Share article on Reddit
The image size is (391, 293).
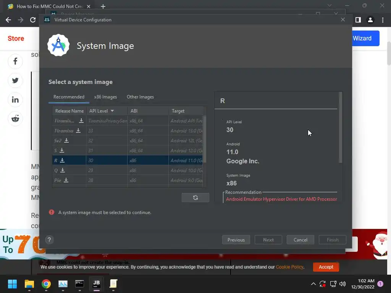tap(15, 119)
